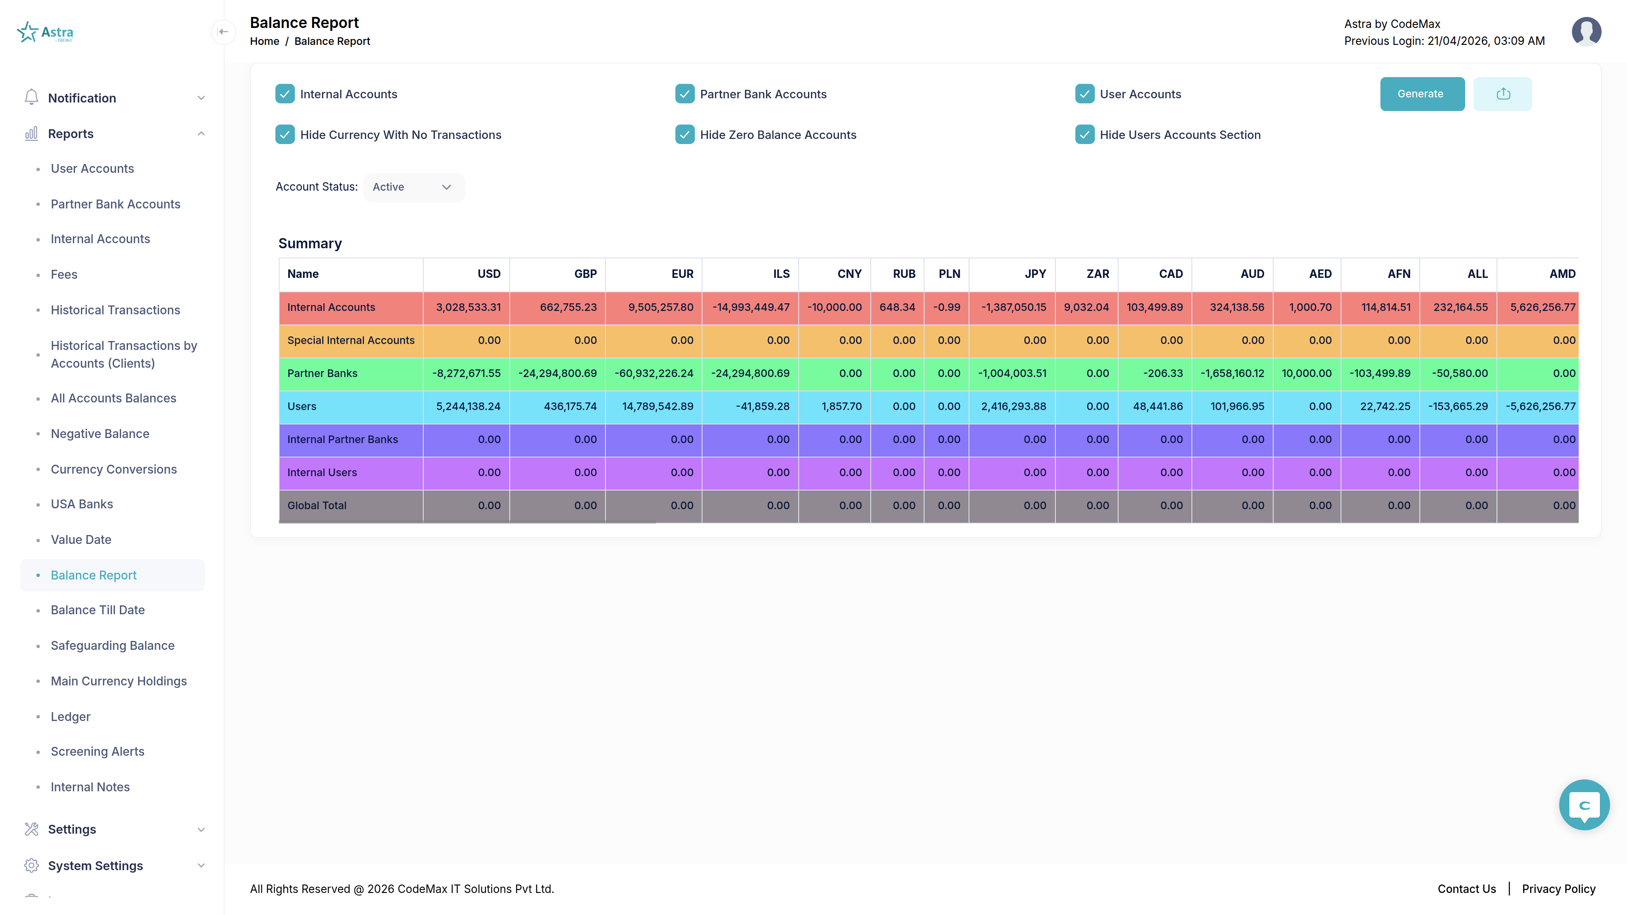Click the Internal Users row name
Viewport: 1627px width, 915px height.
pos(322,472)
